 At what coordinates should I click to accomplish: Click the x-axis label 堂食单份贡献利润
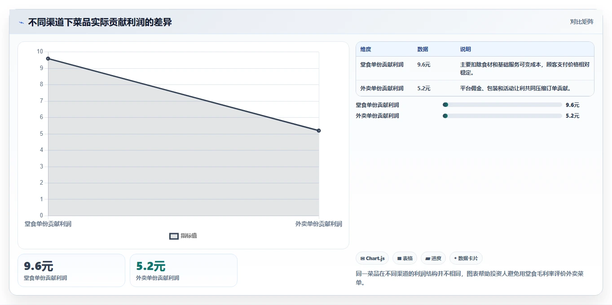click(x=48, y=224)
